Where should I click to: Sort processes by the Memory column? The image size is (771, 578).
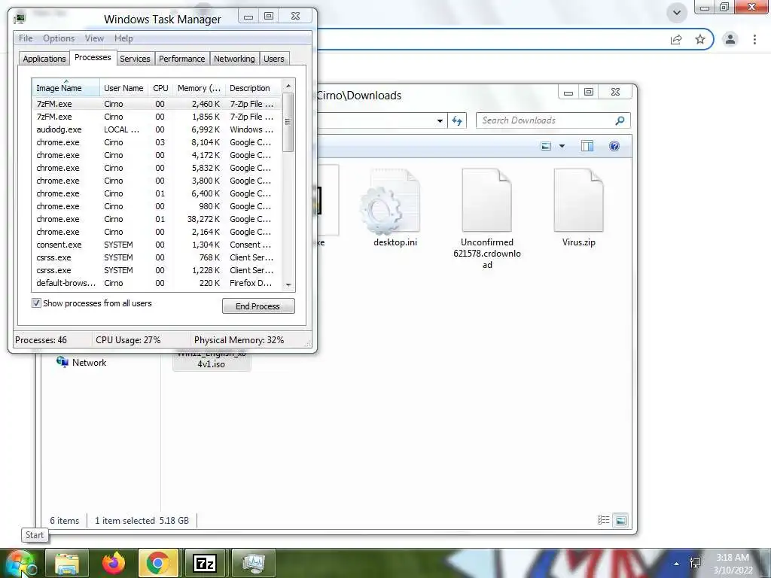click(x=199, y=88)
